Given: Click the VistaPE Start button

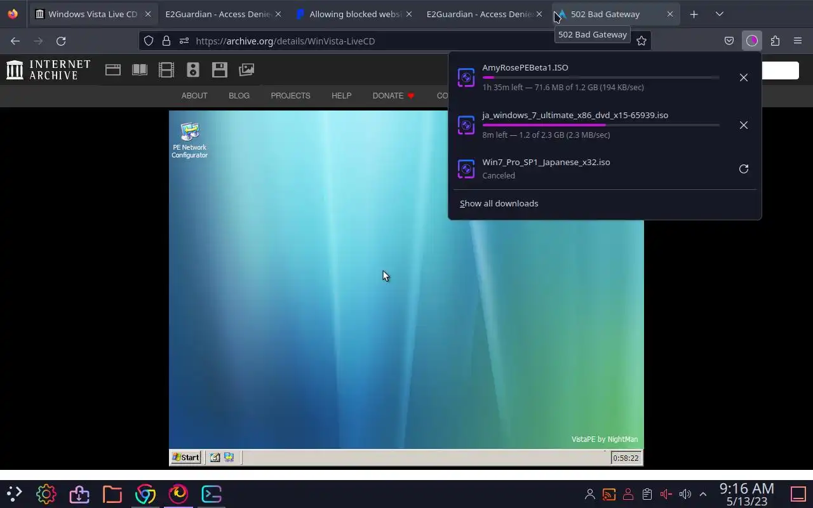Looking at the screenshot, I should pos(186,457).
